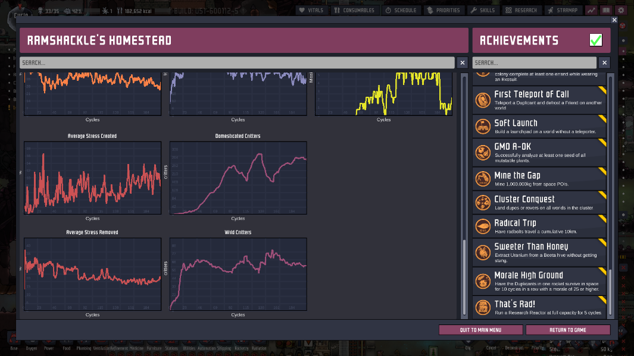Click the Sweeter Than Honey achievement icon

pos(483,251)
